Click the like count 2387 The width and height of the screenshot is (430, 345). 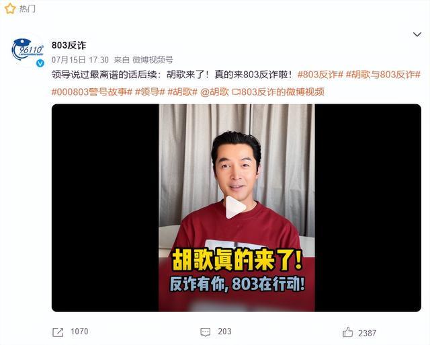point(368,333)
